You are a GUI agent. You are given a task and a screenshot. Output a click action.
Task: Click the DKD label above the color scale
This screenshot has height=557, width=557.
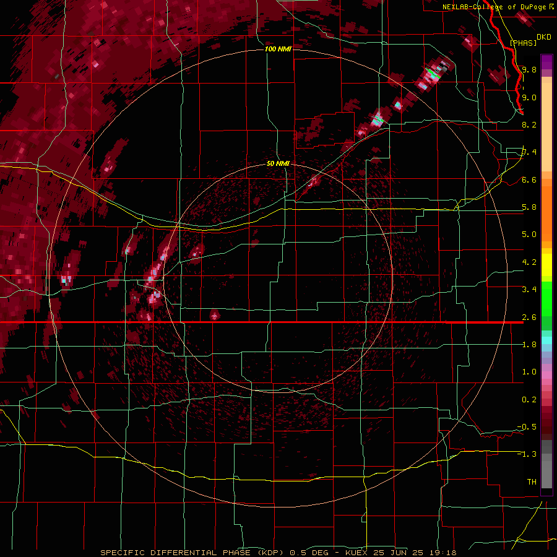(x=543, y=37)
